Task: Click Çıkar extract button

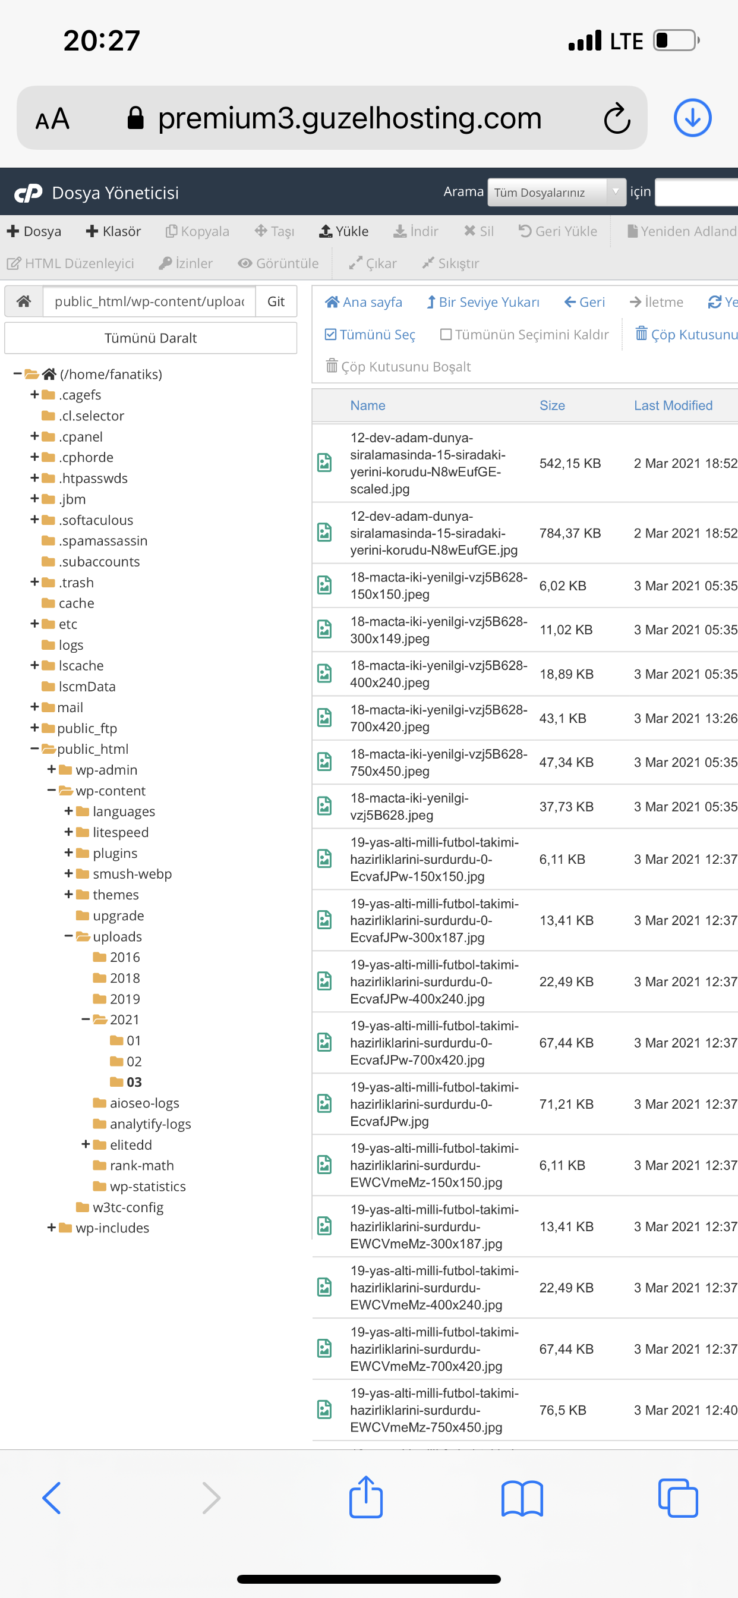Action: [x=372, y=263]
